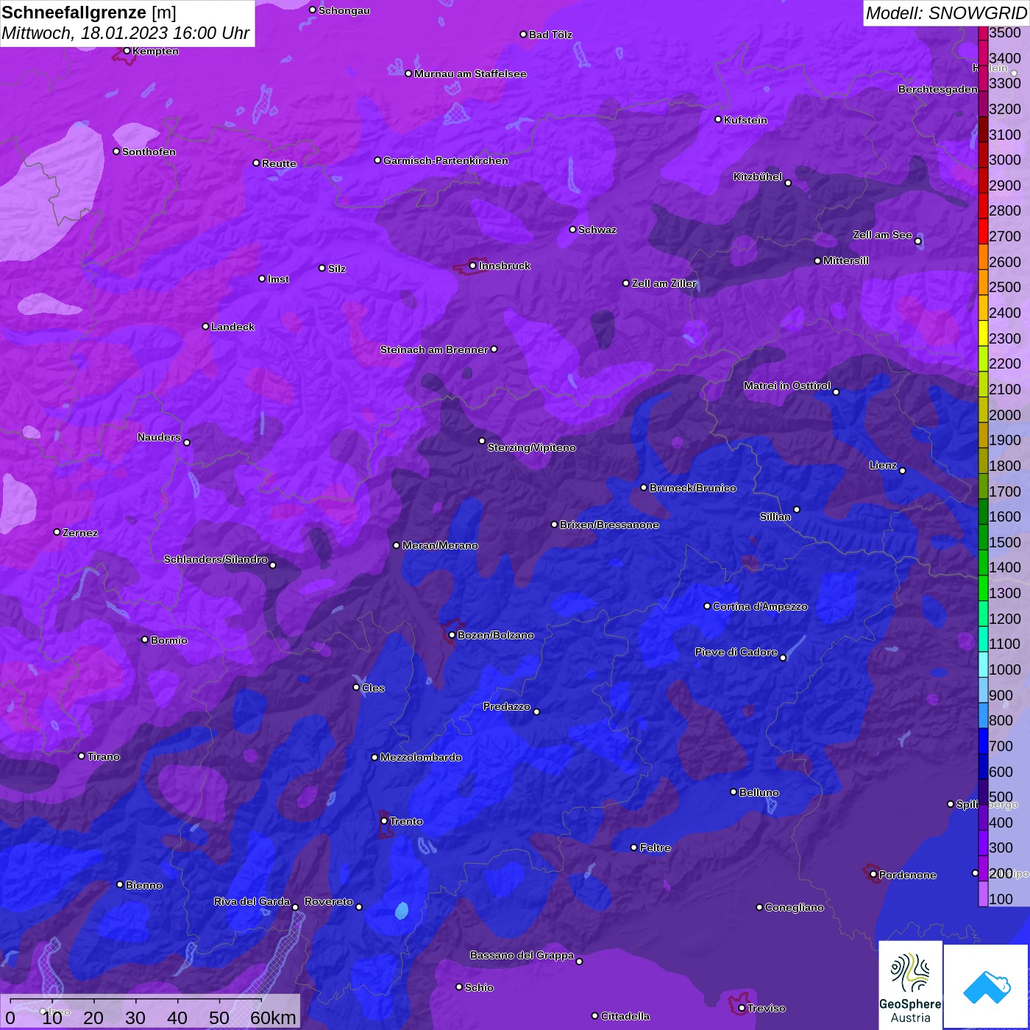Click the Zell am Ziller label

tap(664, 283)
